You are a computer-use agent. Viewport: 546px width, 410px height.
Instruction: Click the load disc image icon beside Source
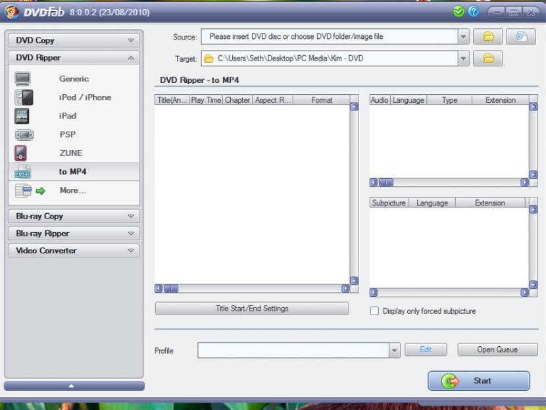tap(520, 37)
